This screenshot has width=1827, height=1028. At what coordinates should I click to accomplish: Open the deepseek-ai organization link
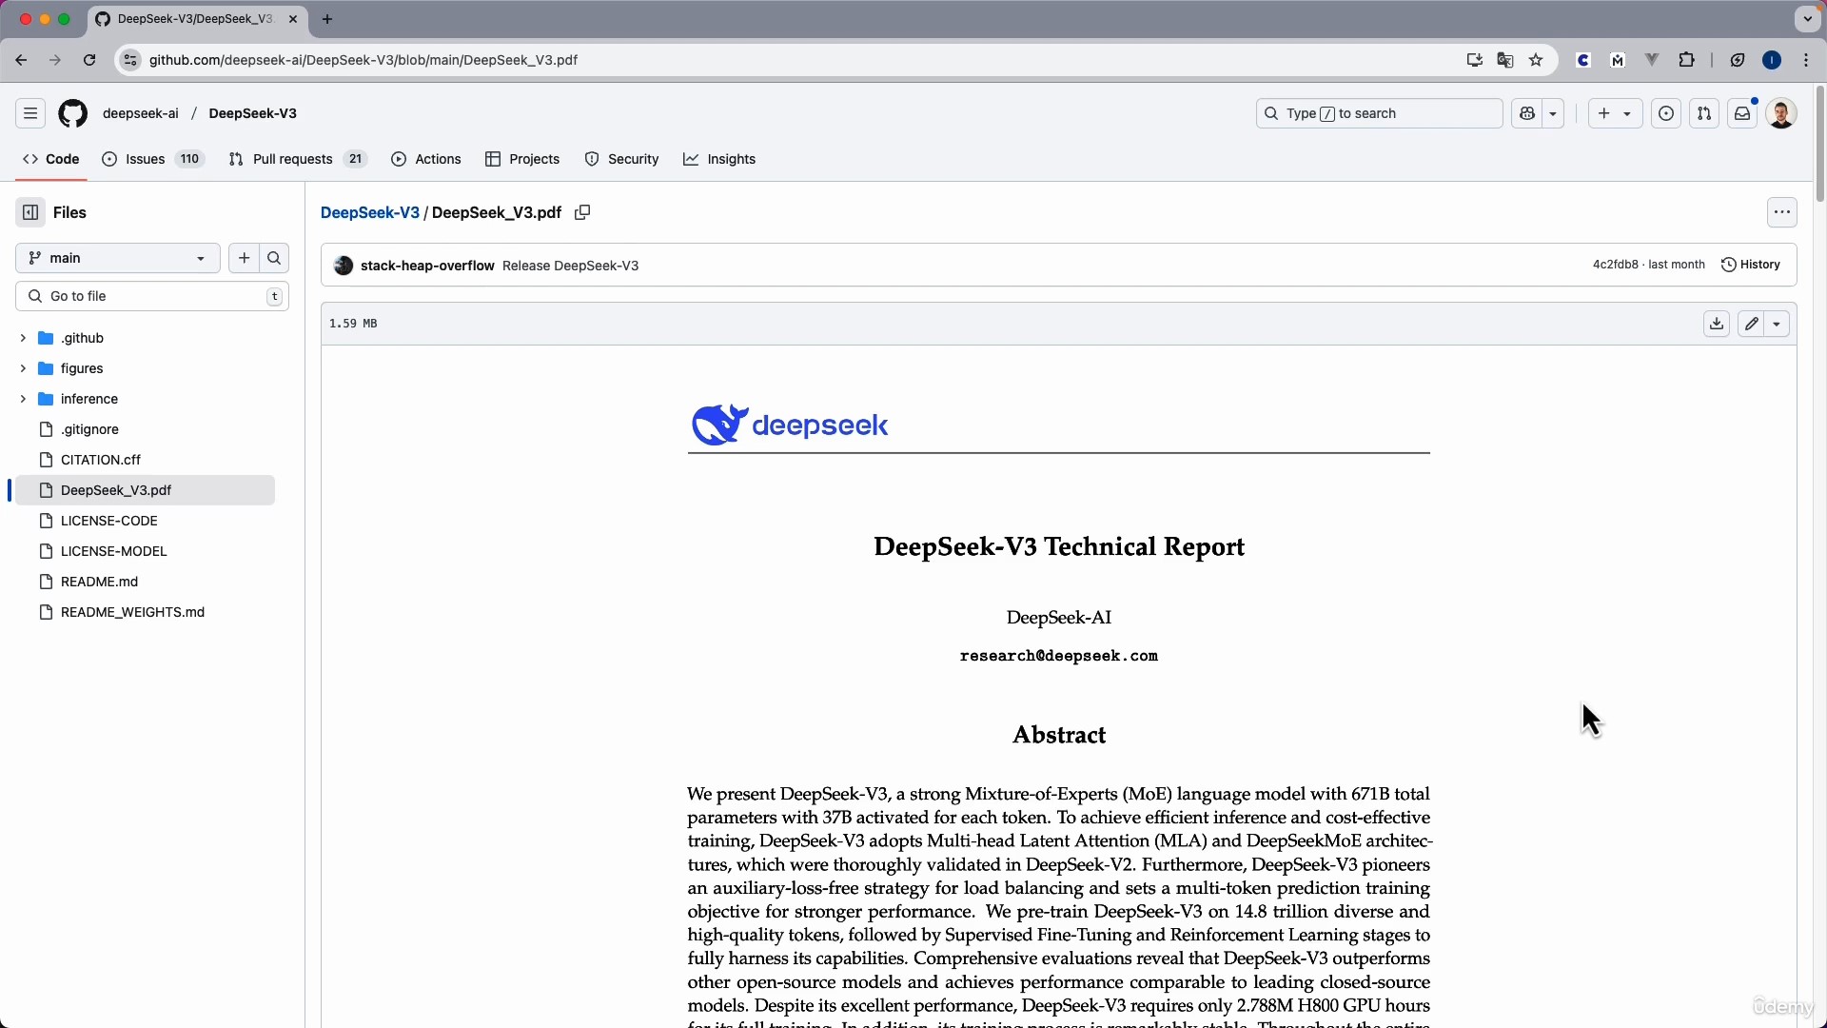[x=141, y=113]
